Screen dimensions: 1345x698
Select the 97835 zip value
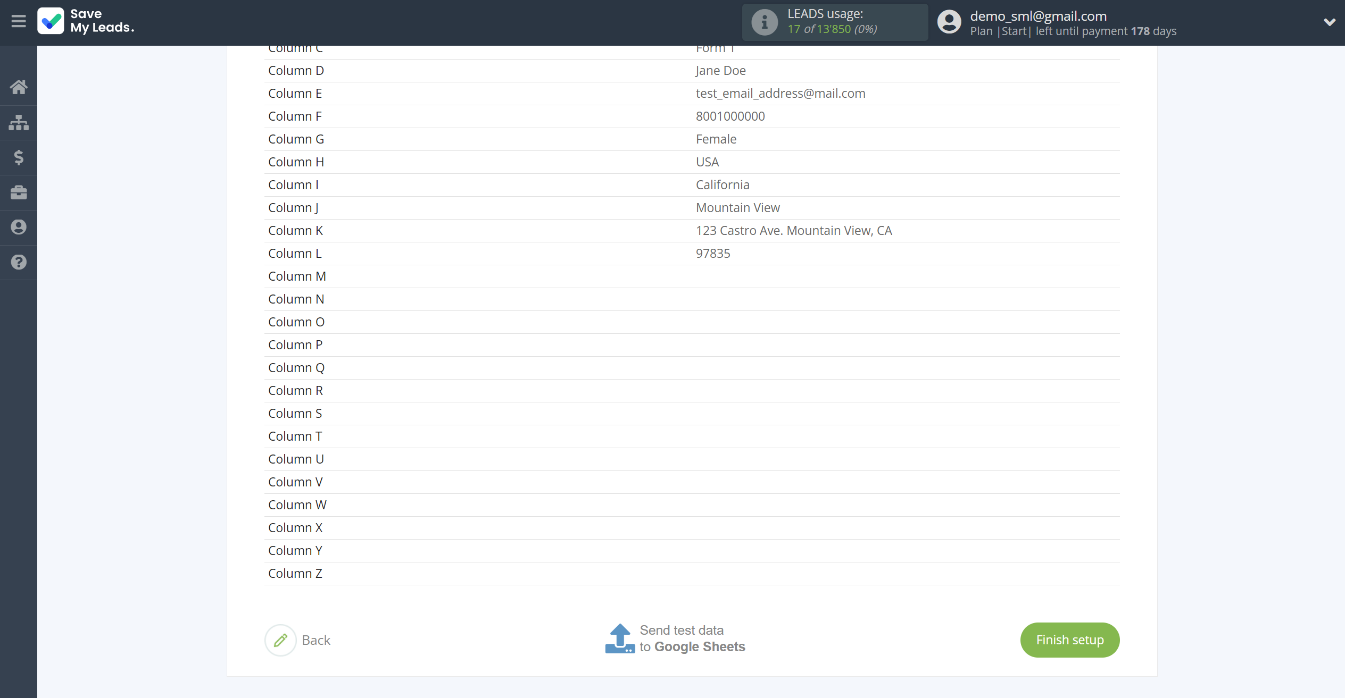(x=713, y=254)
